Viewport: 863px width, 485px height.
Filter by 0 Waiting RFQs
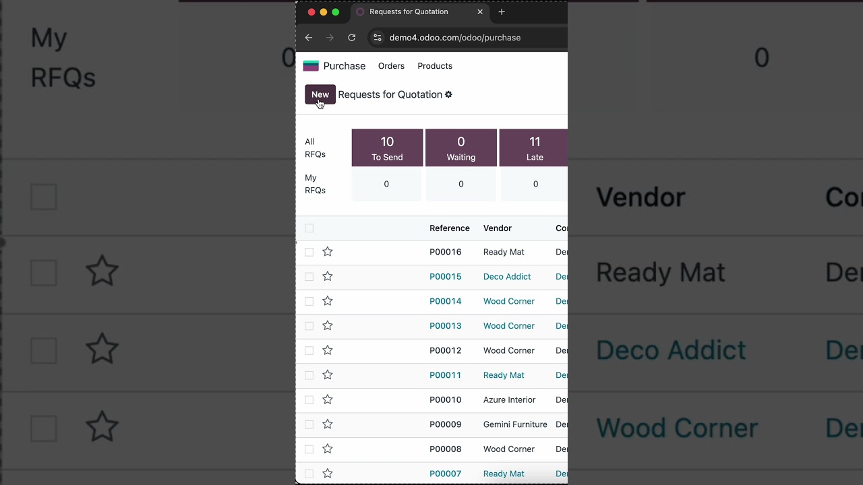(461, 148)
